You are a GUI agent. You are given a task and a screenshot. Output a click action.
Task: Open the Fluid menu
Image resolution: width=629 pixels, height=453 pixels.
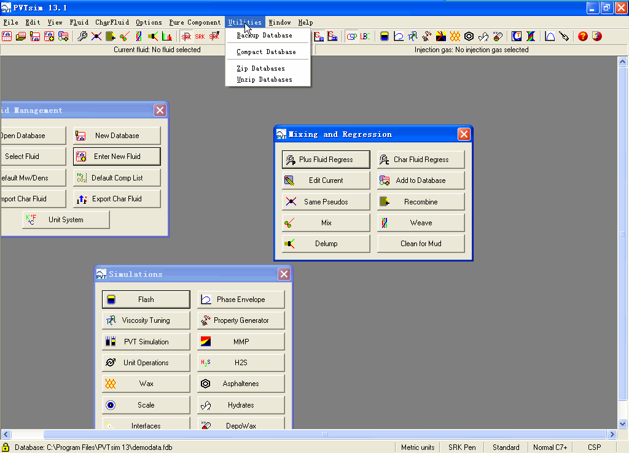[x=79, y=23]
